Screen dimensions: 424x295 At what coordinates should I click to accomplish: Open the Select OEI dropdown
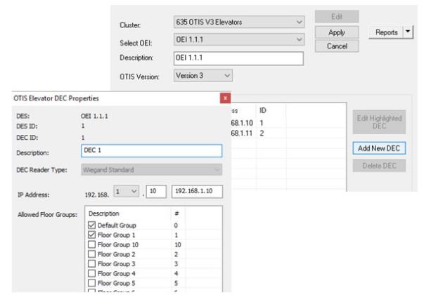click(x=239, y=39)
